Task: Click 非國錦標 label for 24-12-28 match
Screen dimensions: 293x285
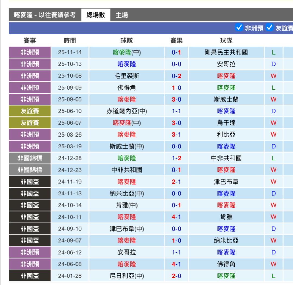Action: (30, 158)
